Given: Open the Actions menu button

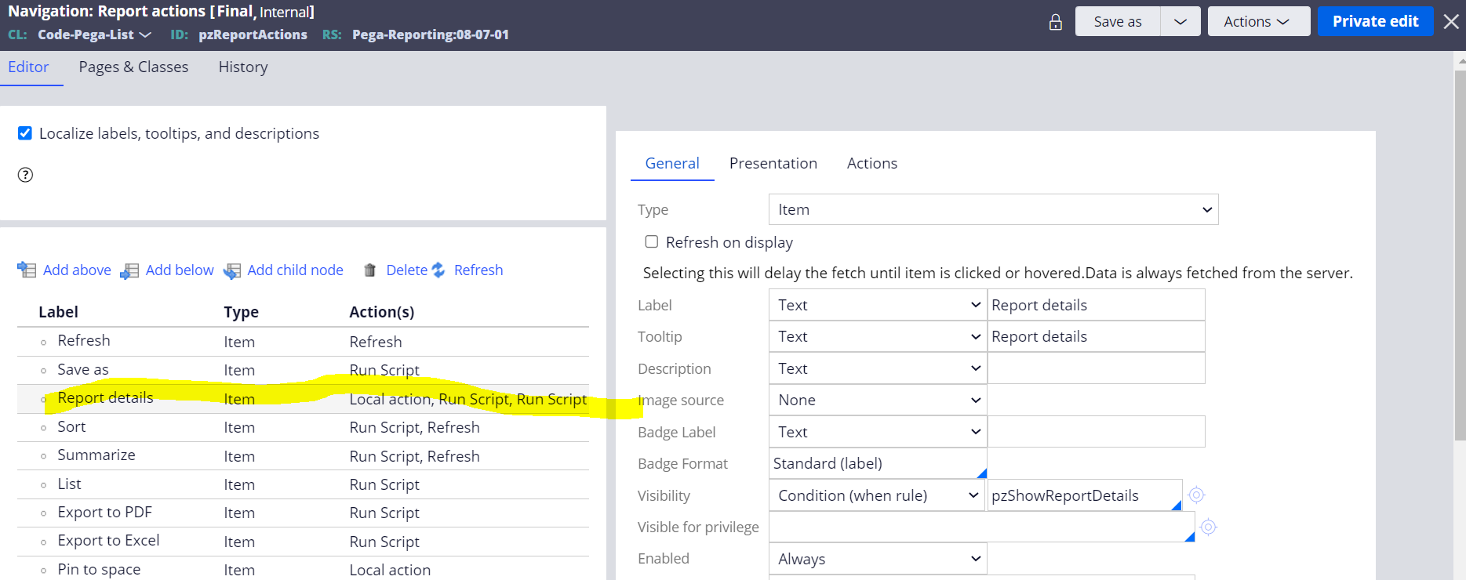Looking at the screenshot, I should point(1258,21).
